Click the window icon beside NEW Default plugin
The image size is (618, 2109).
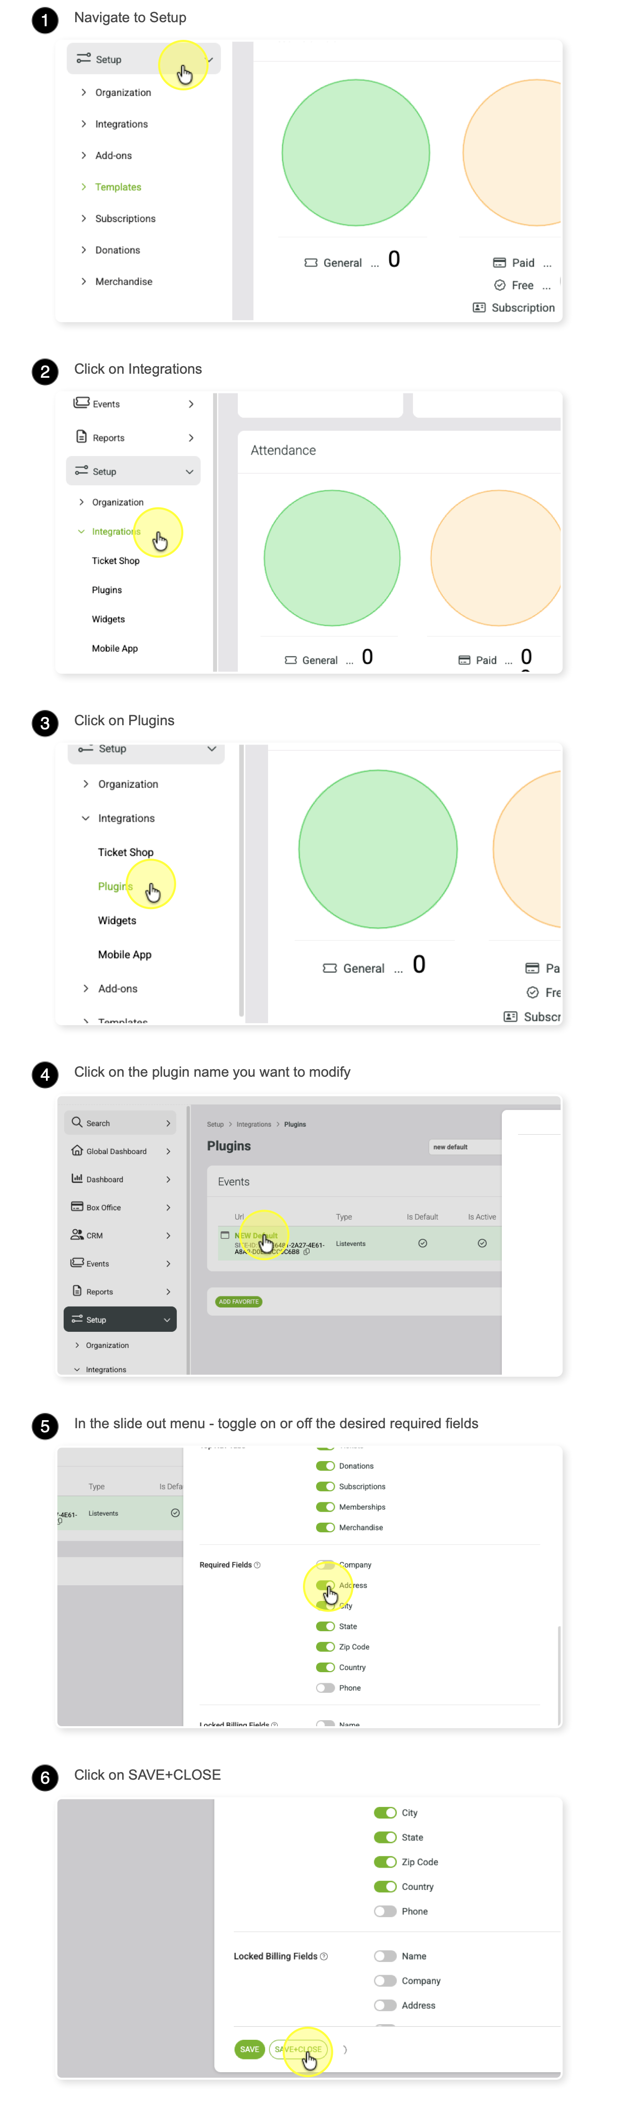pyautogui.click(x=224, y=1235)
